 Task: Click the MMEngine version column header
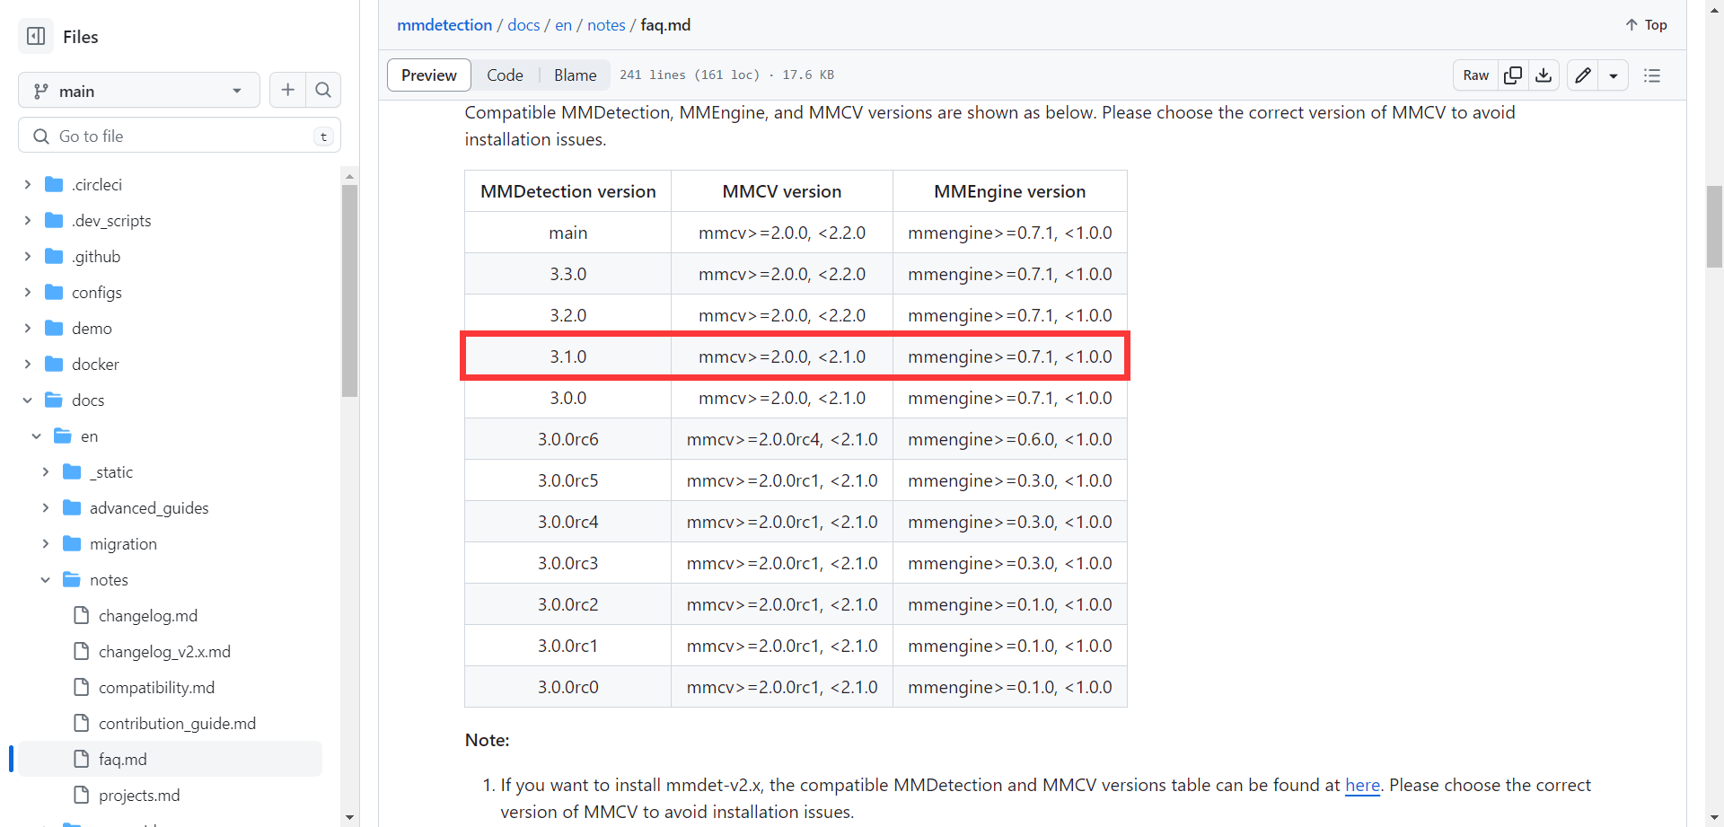(1009, 191)
